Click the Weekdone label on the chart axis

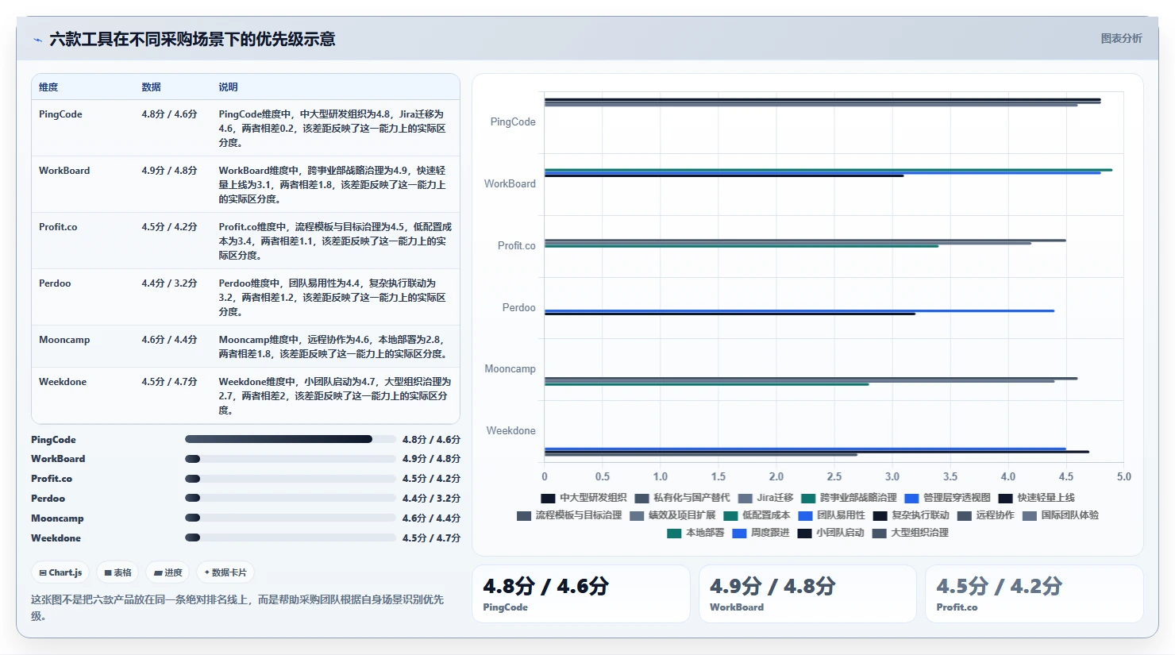[511, 431]
